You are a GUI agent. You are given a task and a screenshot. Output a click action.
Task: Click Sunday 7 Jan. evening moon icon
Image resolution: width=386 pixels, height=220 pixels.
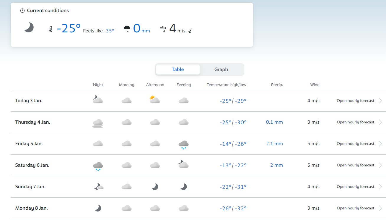coord(183,187)
